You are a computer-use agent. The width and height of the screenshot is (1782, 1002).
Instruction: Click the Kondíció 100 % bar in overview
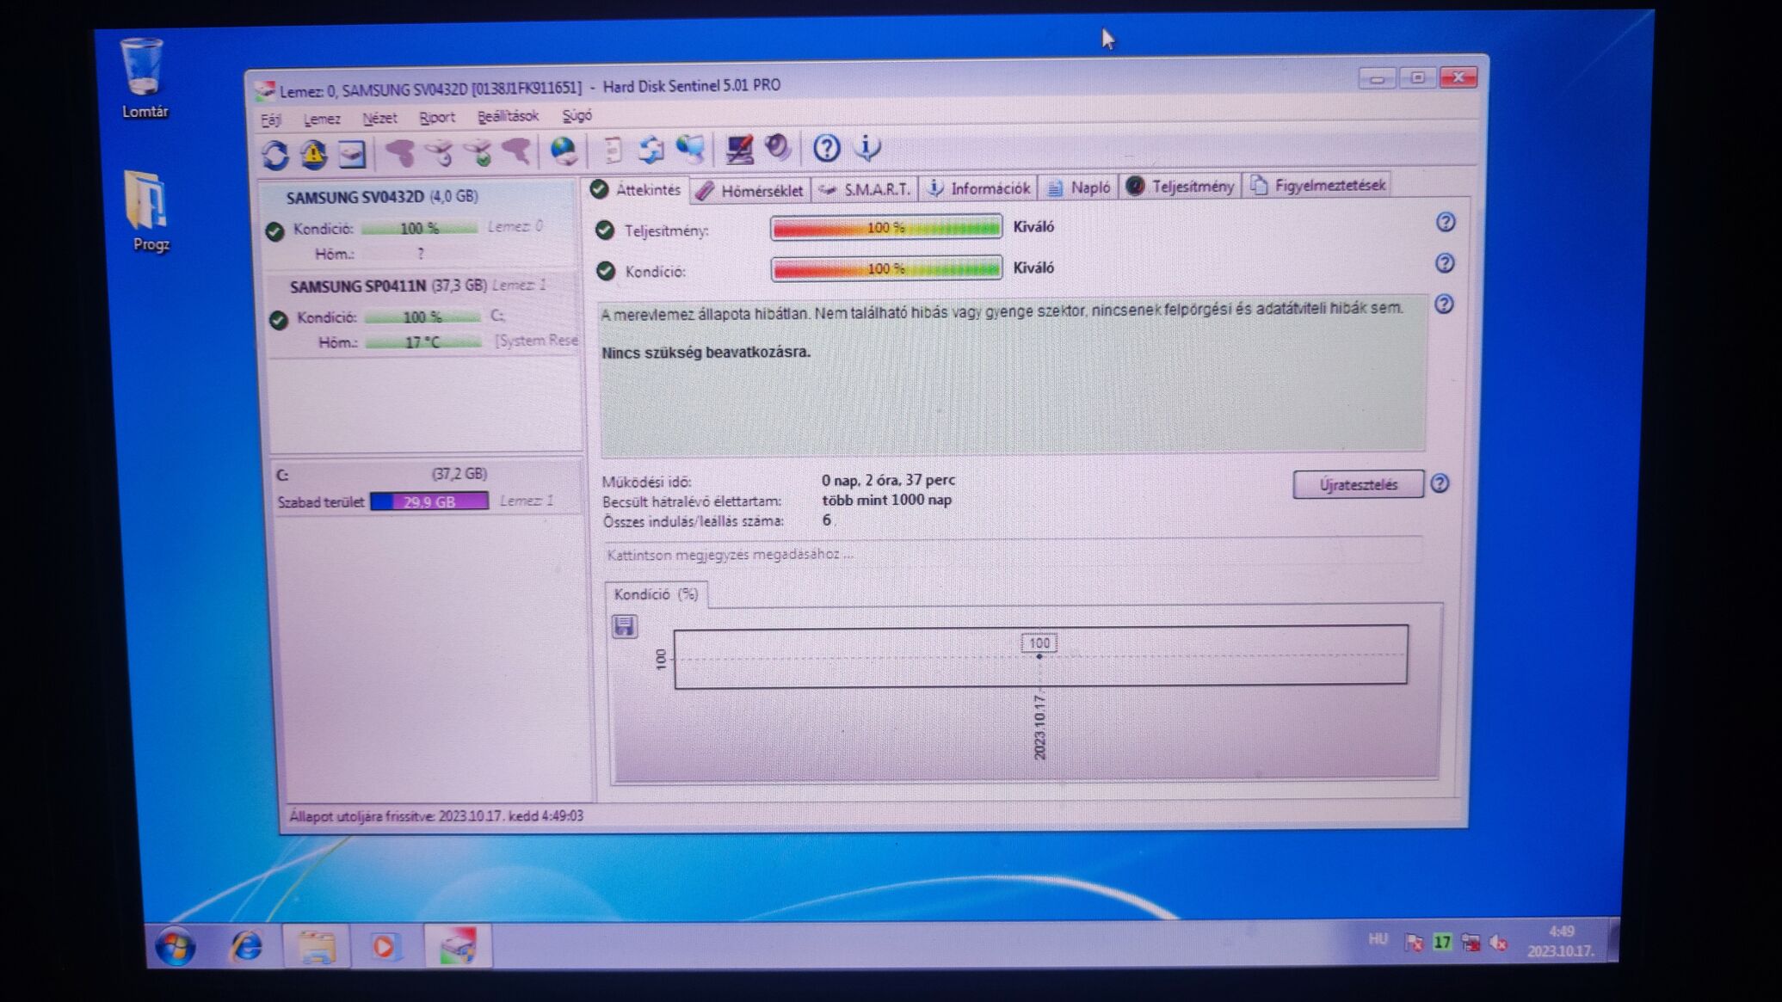click(886, 268)
